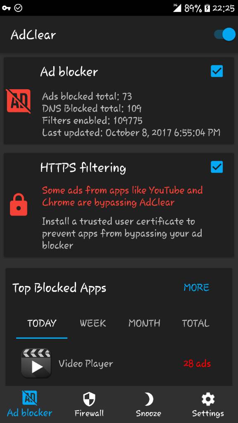Select the TODAY tab

click(42, 323)
